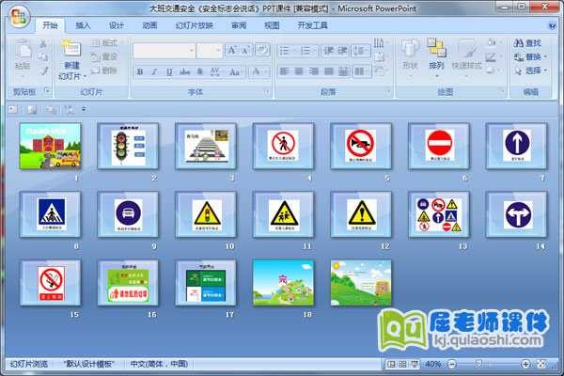Open the Insert (插入) ribbon tab
This screenshot has width=564, height=376.
[x=84, y=25]
